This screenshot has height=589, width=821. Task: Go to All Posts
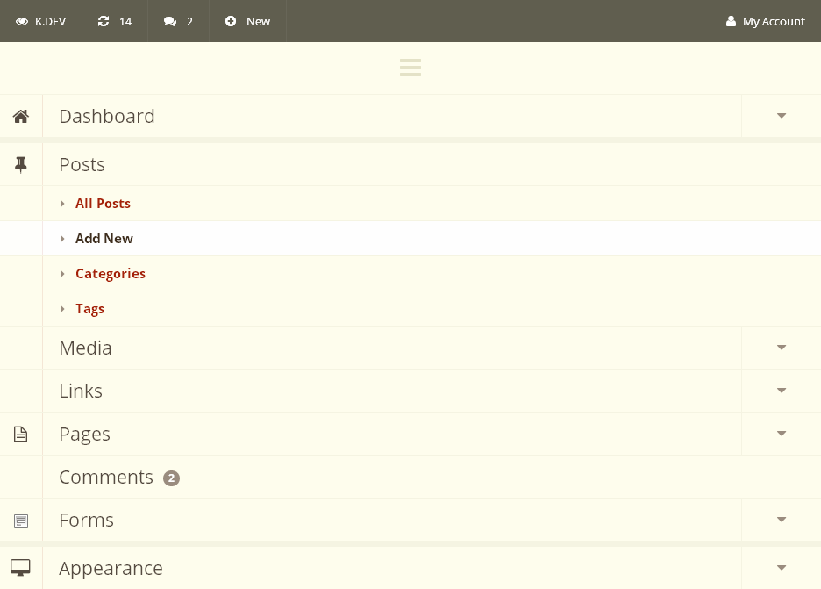pos(103,204)
